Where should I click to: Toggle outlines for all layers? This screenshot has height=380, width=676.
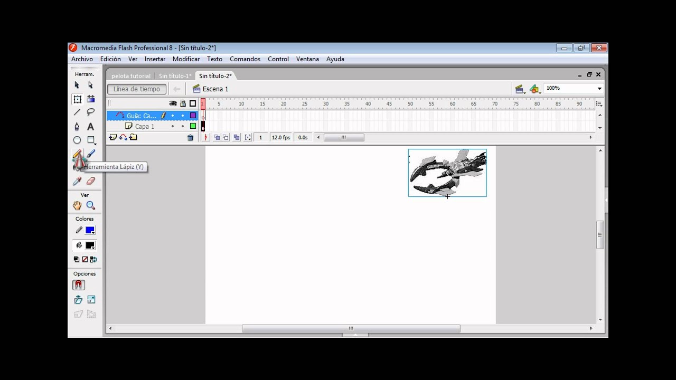pos(193,103)
